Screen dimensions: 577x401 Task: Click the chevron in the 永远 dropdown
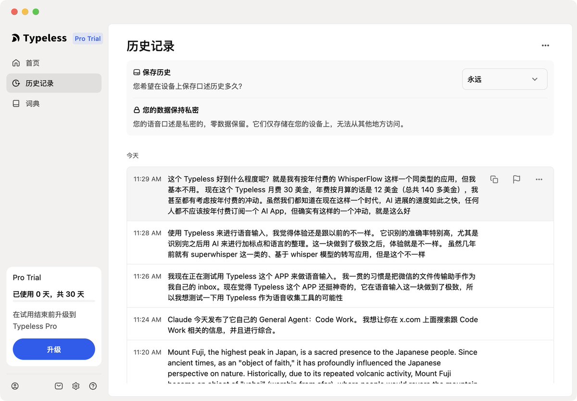pyautogui.click(x=535, y=79)
